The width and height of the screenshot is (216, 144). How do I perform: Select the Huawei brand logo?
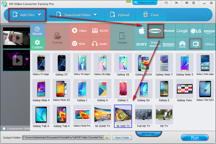click(x=182, y=44)
